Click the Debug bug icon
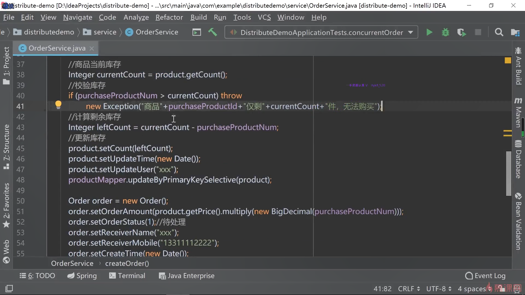 (x=445, y=33)
